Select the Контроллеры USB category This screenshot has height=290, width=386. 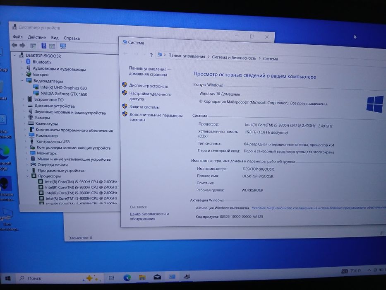53,142
